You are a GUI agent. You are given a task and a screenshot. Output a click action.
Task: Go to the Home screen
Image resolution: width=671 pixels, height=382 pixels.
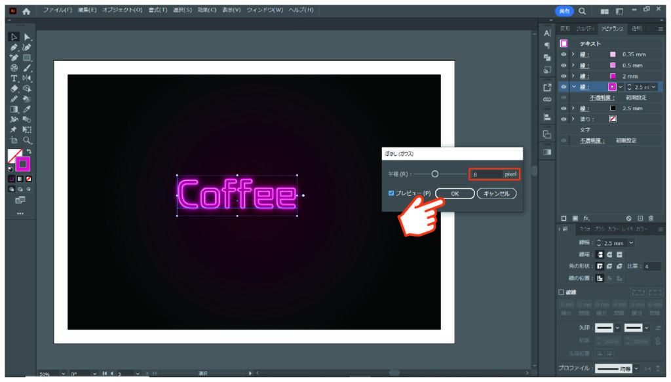(26, 12)
